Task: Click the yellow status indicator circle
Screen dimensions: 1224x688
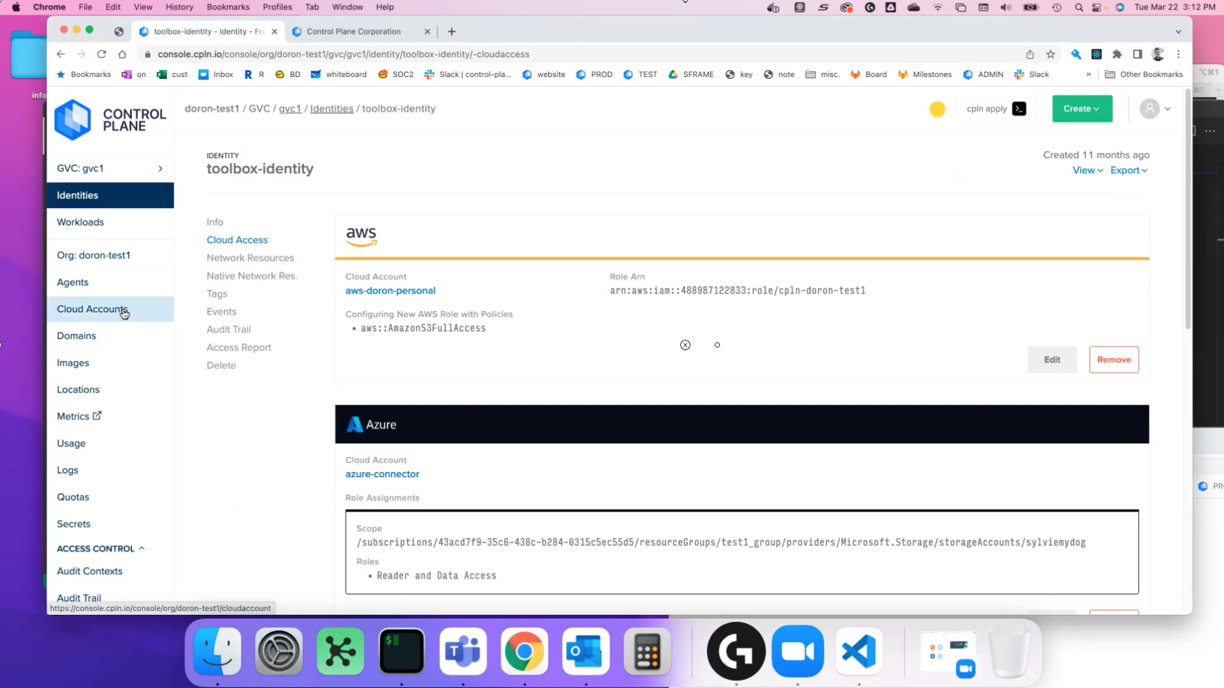Action: (937, 109)
